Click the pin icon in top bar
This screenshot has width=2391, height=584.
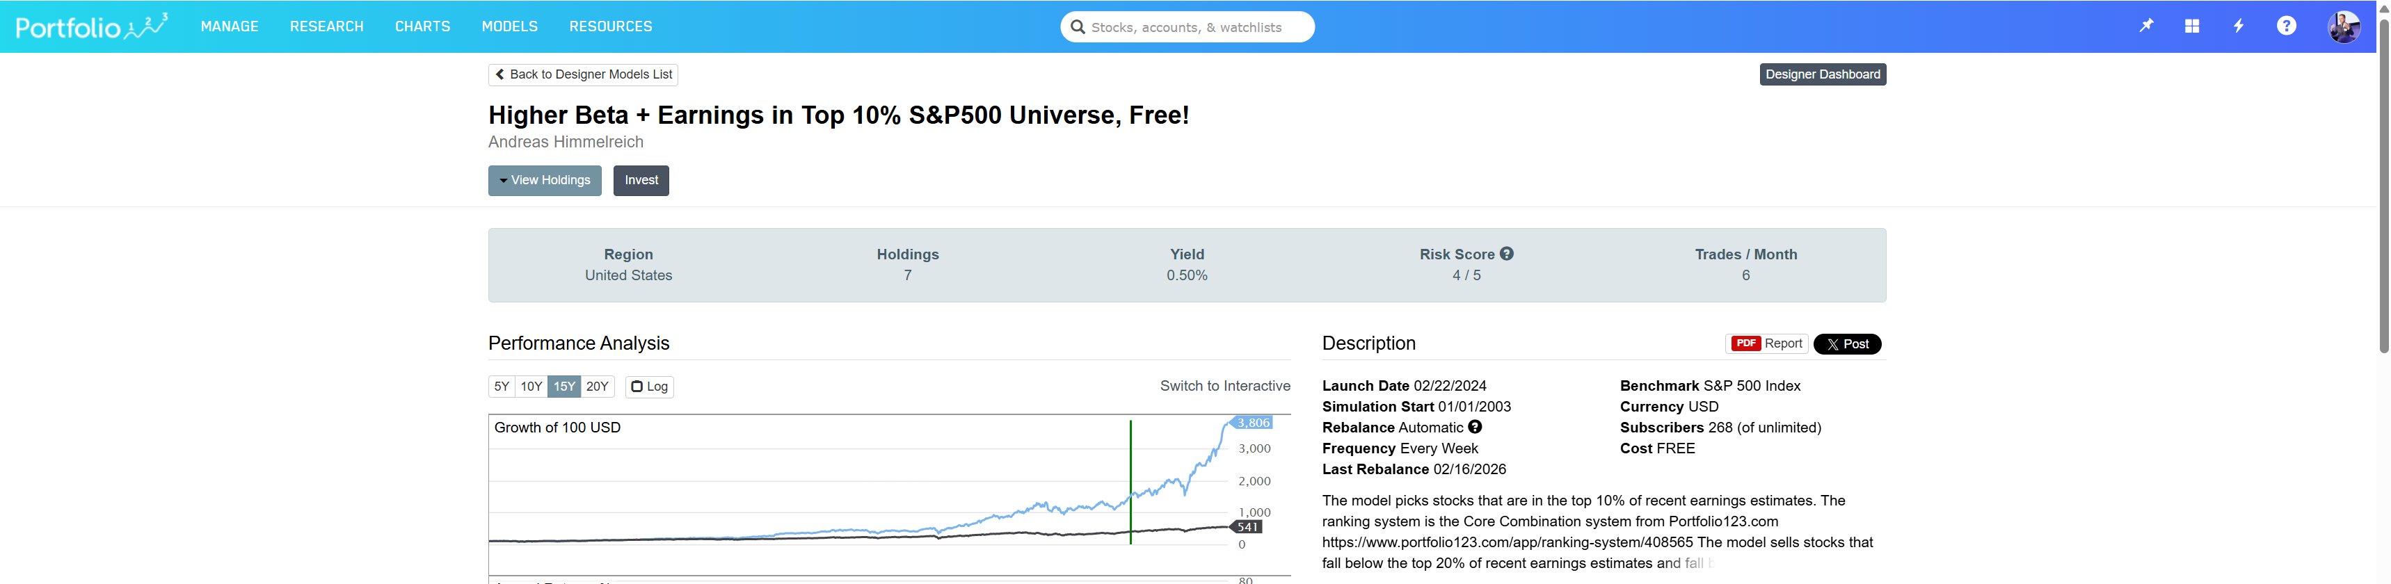[2145, 26]
